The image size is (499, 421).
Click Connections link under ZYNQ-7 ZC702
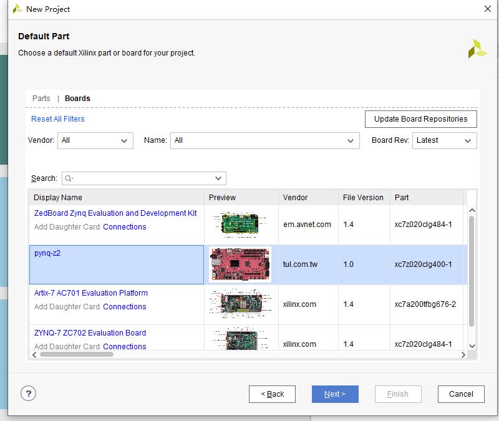pyautogui.click(x=124, y=347)
